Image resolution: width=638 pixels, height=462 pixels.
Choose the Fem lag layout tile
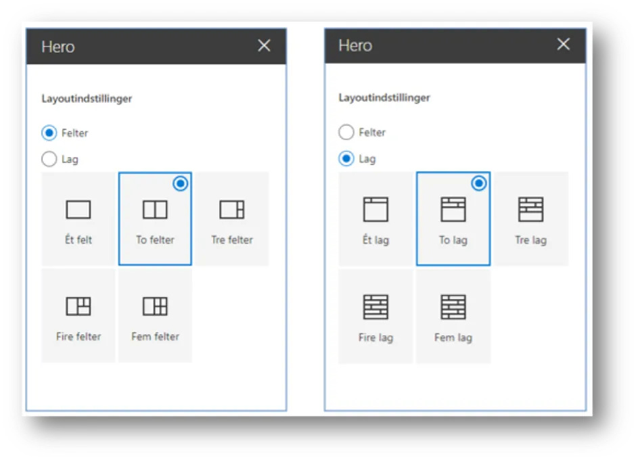pyautogui.click(x=453, y=316)
